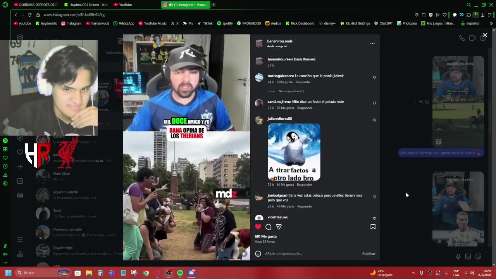Go back to previous page

15,15
